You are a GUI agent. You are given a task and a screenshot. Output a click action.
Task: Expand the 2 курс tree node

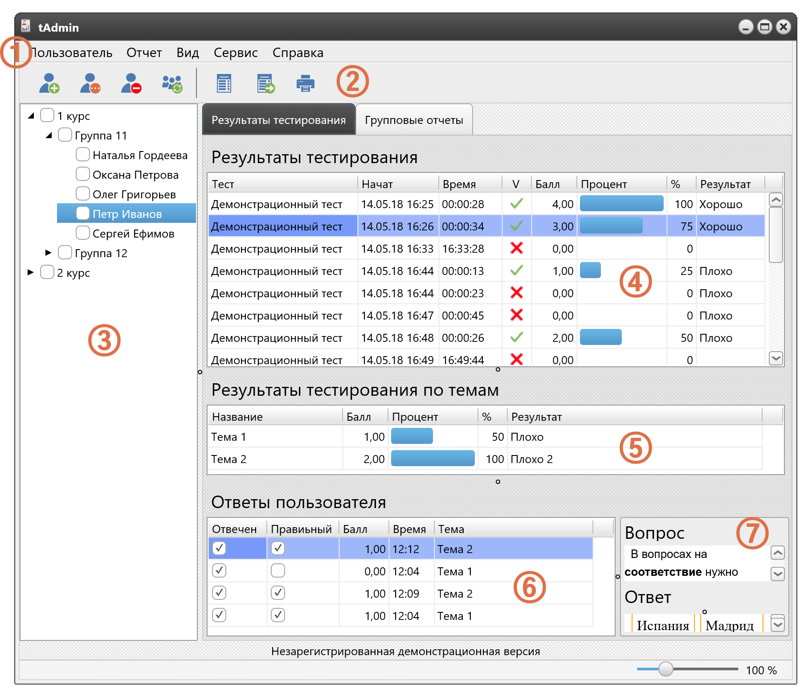tap(31, 272)
